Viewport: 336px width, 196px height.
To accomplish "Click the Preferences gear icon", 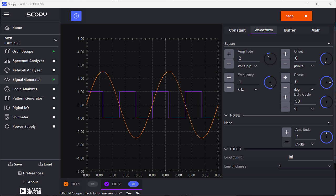I will click(20, 173).
